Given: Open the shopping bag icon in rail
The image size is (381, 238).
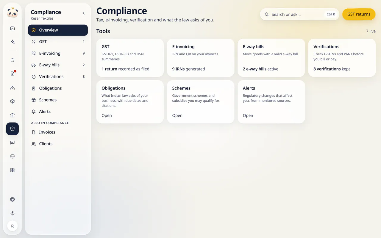Looking at the screenshot, I should [x=13, y=60].
